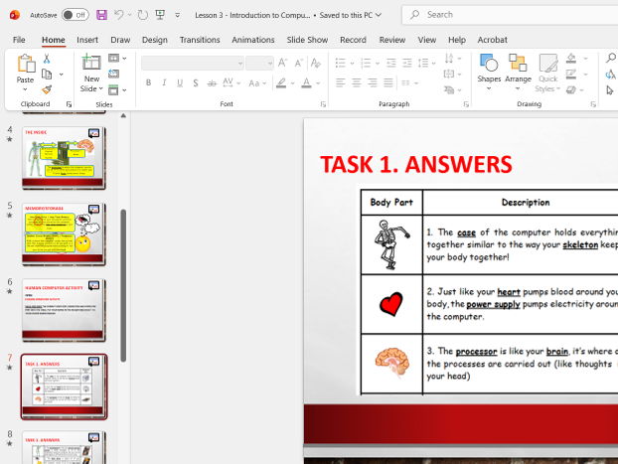618x464 pixels.
Task: Select slide 5 thumbnail
Action: tap(64, 234)
